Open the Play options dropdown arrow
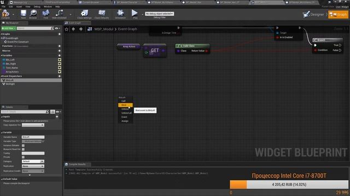This screenshot has width=350, height=196. coord(142,15)
